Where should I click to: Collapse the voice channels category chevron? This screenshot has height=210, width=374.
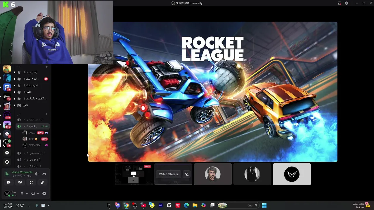click(19, 114)
